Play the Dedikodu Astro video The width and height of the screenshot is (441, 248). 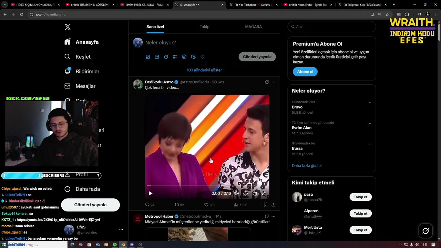pos(151,193)
